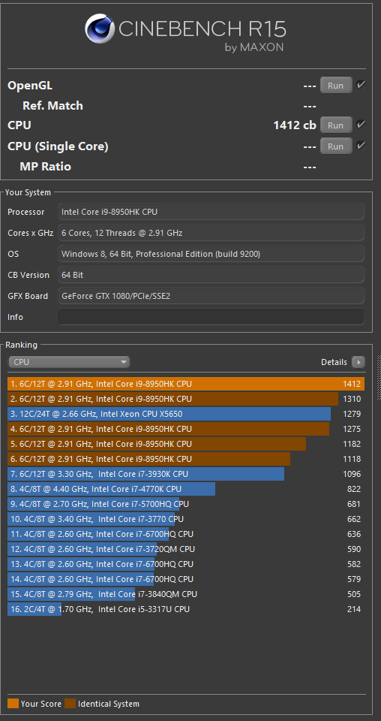This screenshot has width=381, height=721.
Task: Click the Details label in Ranking
Action: (334, 362)
